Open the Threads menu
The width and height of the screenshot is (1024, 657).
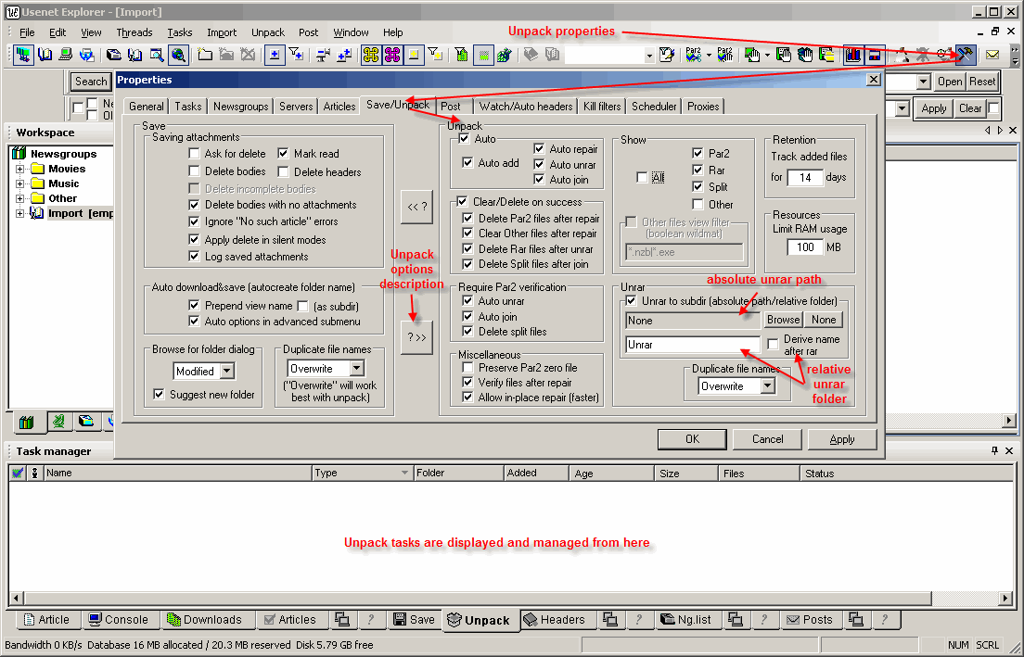pos(134,32)
